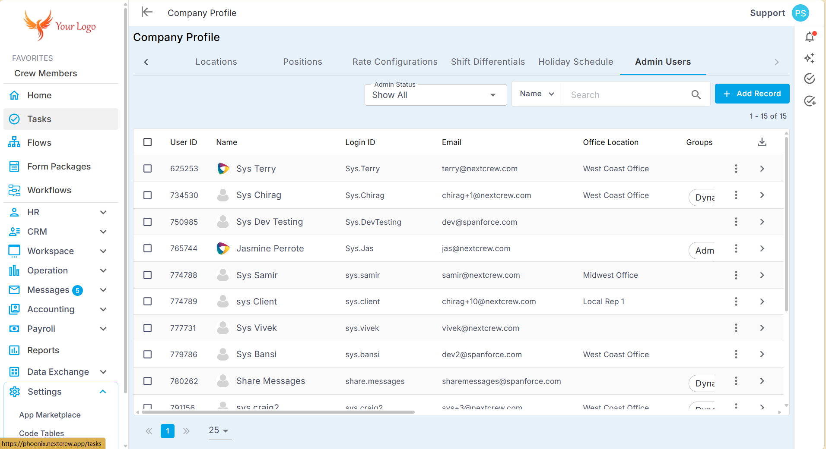Check the Sys Bansi row checkbox
This screenshot has width=826, height=449.
click(148, 354)
